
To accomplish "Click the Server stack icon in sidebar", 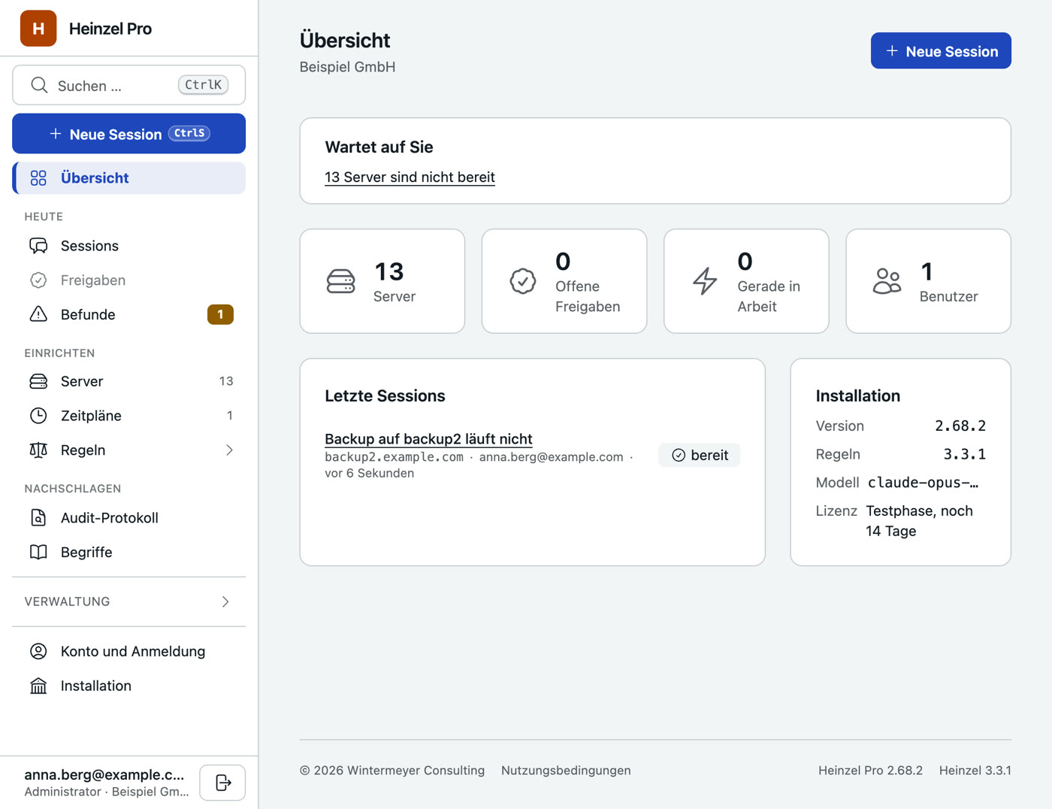I will coord(38,381).
